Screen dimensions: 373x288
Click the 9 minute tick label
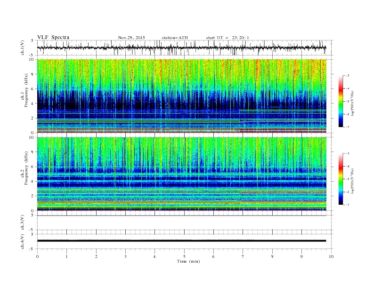tap(301, 256)
